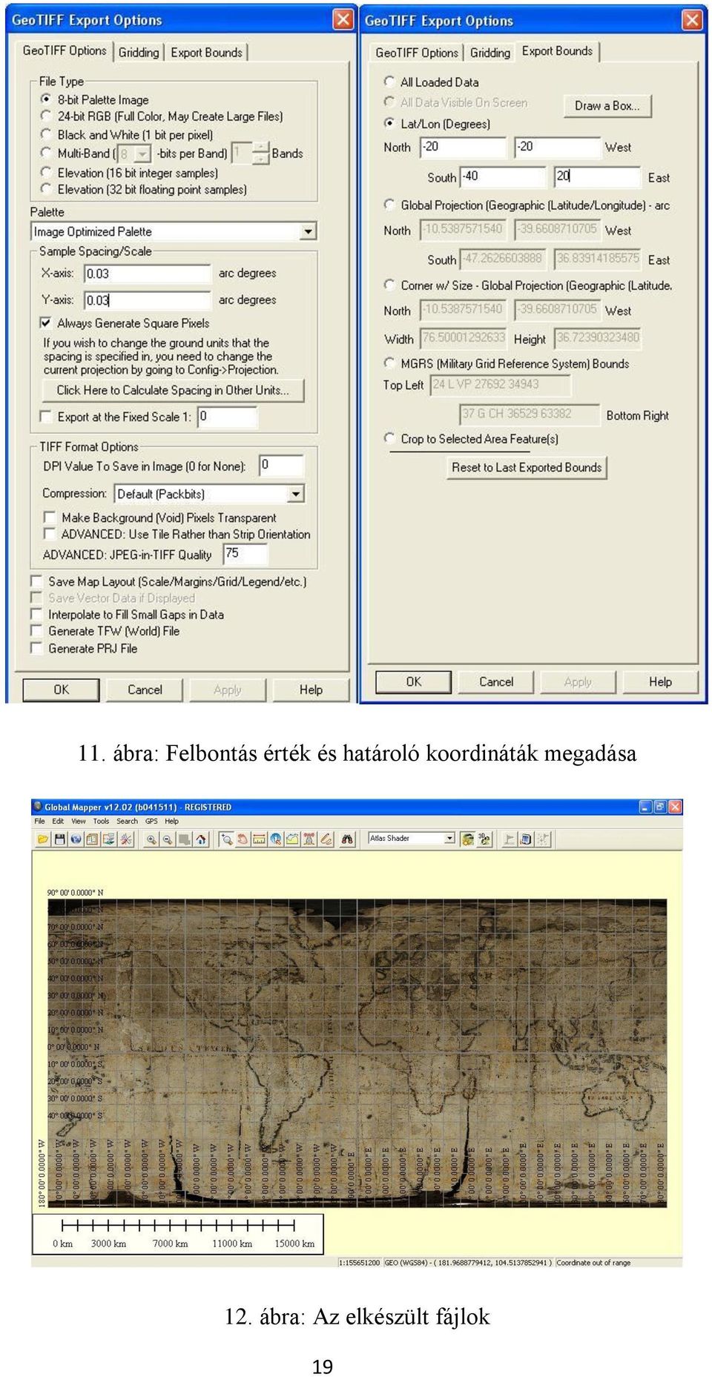Click the Open Data File folder icon
The image size is (712, 1377).
point(43,839)
